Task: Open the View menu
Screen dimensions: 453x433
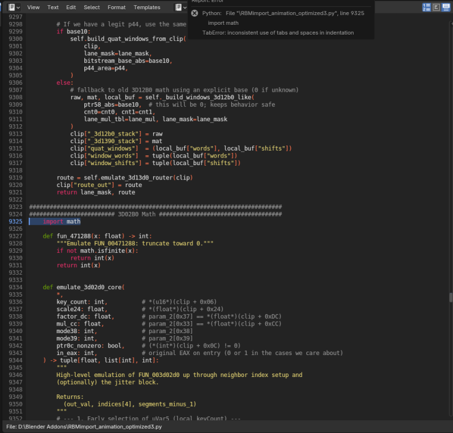Action: pos(34,7)
